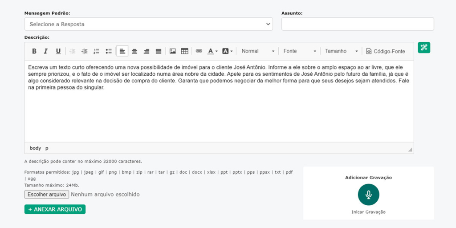This screenshot has height=228, width=456.
Task: Click the 32000 caracteres limit note
Action: (x=83, y=161)
